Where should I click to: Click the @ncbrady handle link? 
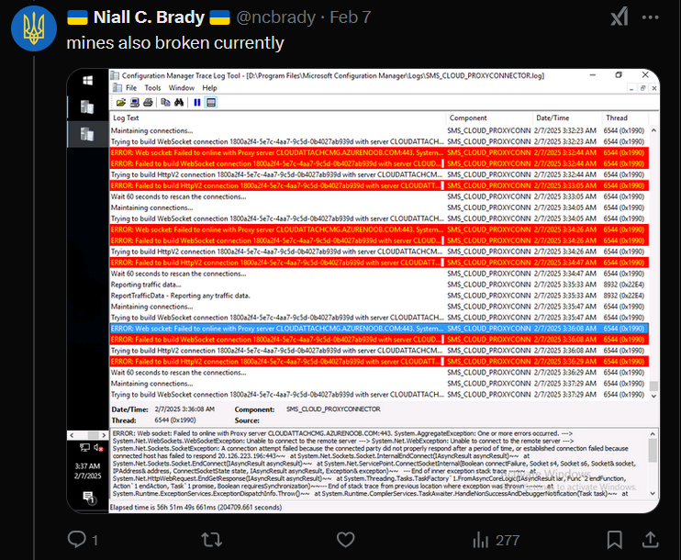point(275,17)
